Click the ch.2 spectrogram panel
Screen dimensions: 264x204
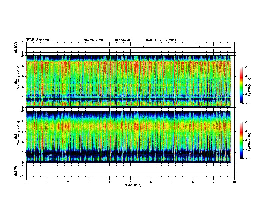[x=129, y=137]
